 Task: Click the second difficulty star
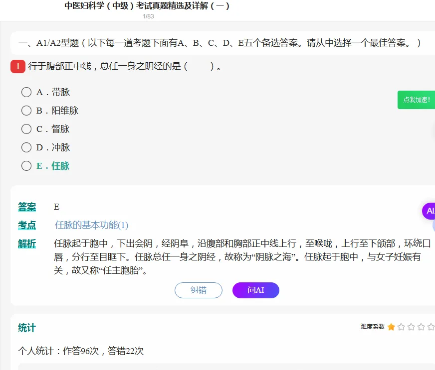pyautogui.click(x=401, y=327)
